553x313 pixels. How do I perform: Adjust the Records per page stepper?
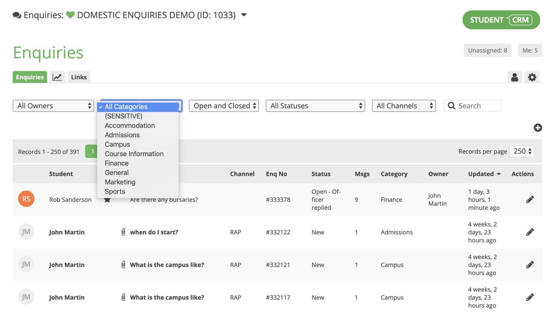[529, 151]
